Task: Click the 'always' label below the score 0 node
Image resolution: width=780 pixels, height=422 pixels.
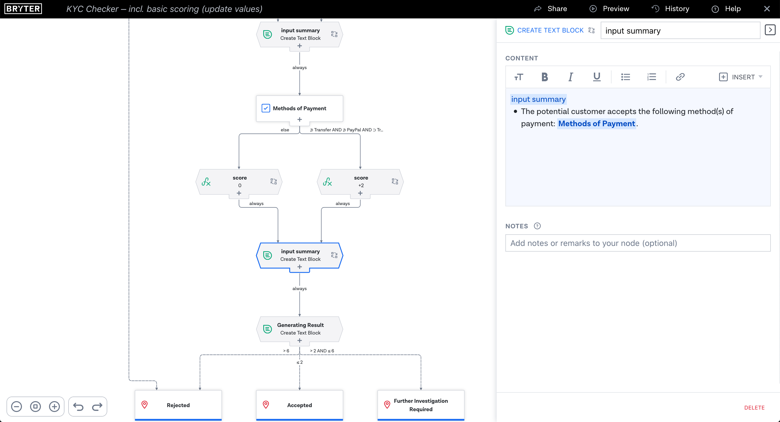Action: (x=256, y=204)
